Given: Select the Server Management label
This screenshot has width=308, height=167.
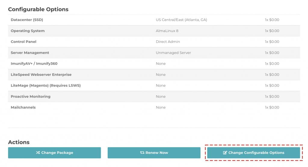Looking at the screenshot, I should click(x=30, y=53).
